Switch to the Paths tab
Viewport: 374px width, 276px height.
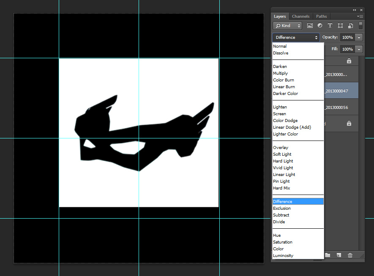pos(321,16)
